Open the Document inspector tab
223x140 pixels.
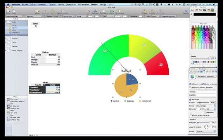pos(190,72)
